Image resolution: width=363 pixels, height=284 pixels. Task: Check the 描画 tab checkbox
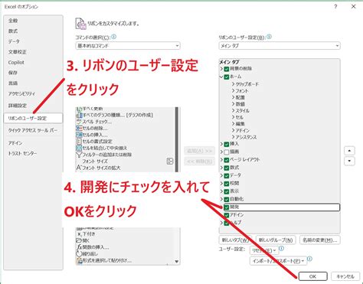[227, 152]
